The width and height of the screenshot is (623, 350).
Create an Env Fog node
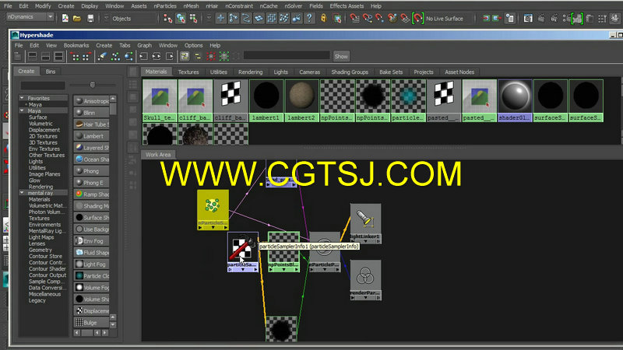[92, 241]
